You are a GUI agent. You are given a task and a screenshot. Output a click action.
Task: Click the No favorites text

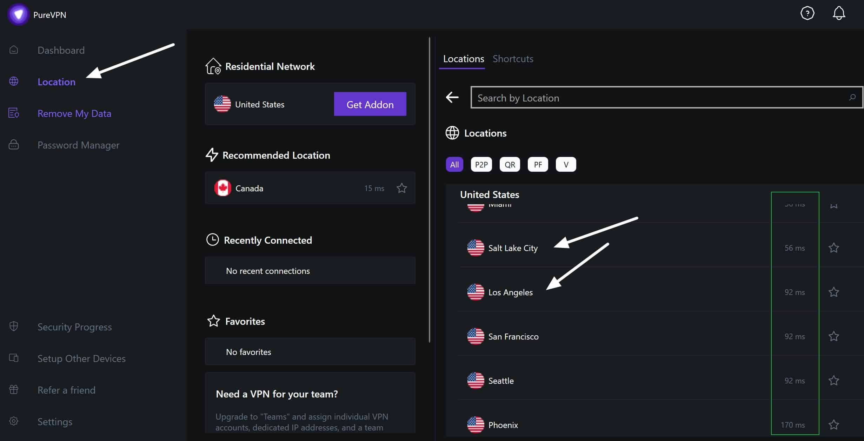pyautogui.click(x=248, y=352)
